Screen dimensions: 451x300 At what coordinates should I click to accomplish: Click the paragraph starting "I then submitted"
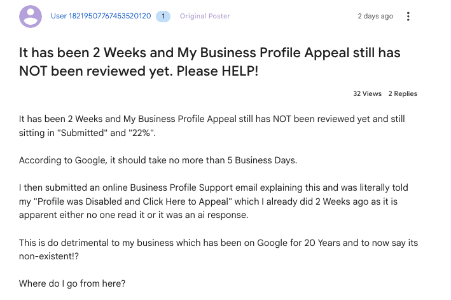pos(214,201)
